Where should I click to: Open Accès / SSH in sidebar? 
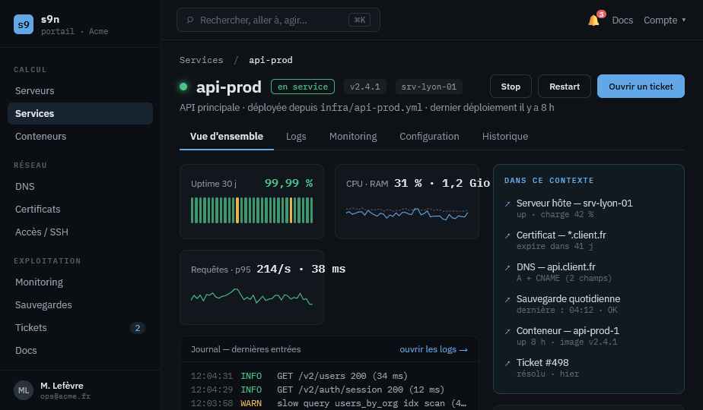80,232
